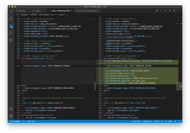The width and height of the screenshot is (190, 133).
Task: Open the More Actions ellipsis menu
Action: coord(179,11)
